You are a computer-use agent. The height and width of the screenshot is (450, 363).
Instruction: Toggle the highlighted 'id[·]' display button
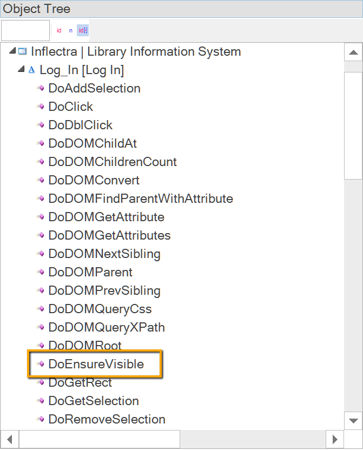tap(83, 31)
